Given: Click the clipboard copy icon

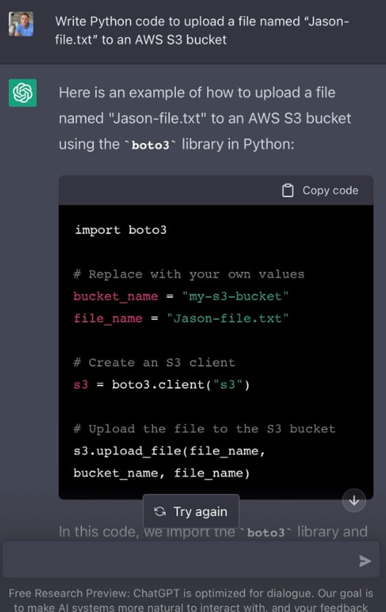Looking at the screenshot, I should click(287, 191).
